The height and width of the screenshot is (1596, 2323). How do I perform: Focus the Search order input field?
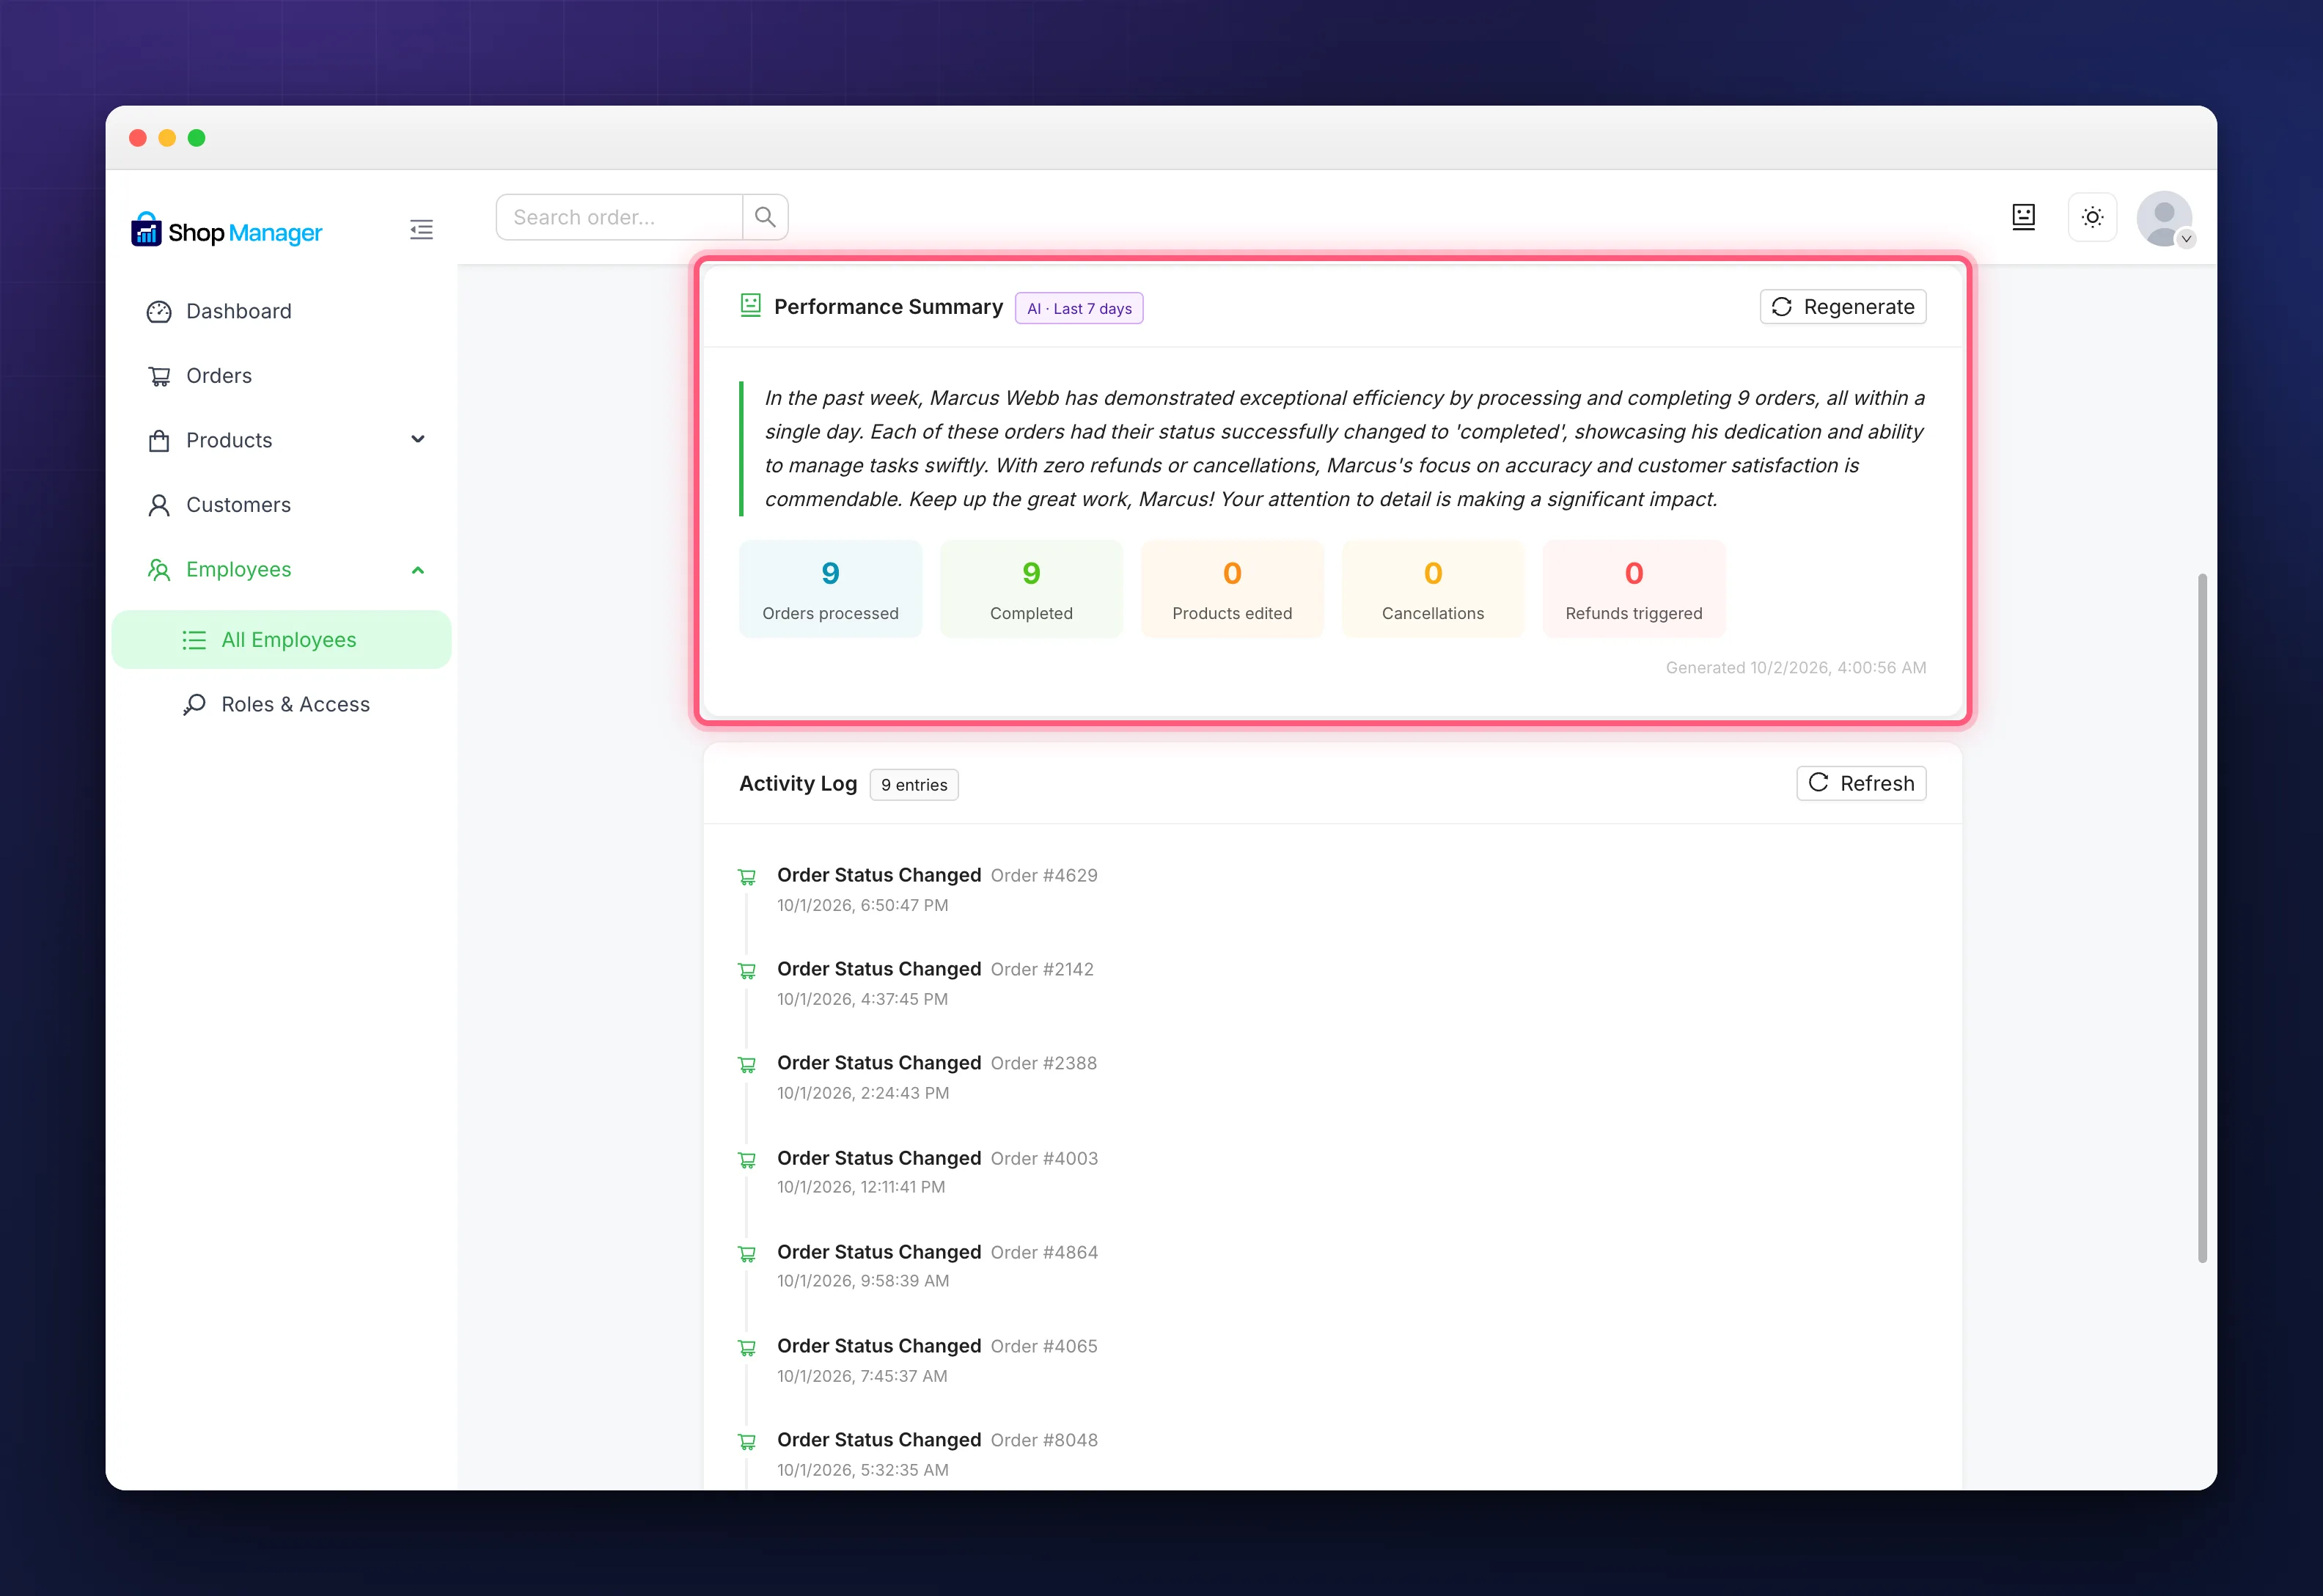(x=620, y=217)
